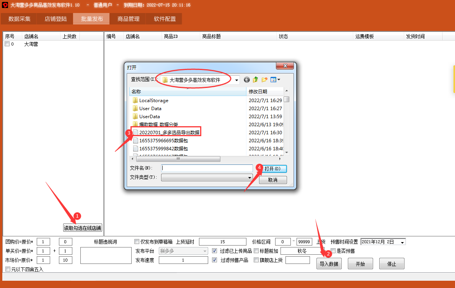Check the 旗舰店上货 checkbox
This screenshot has width=455, height=288.
pyautogui.click(x=256, y=260)
